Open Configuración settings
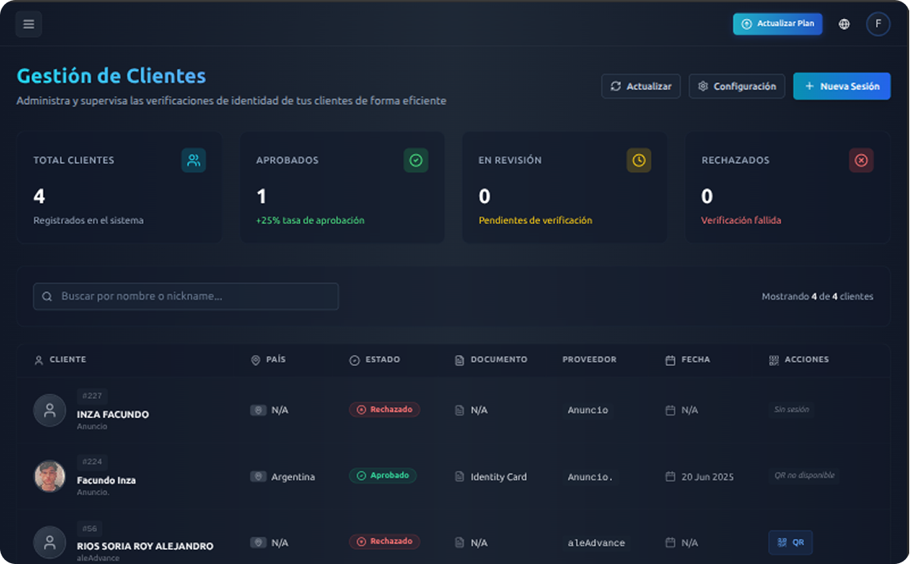 point(737,86)
